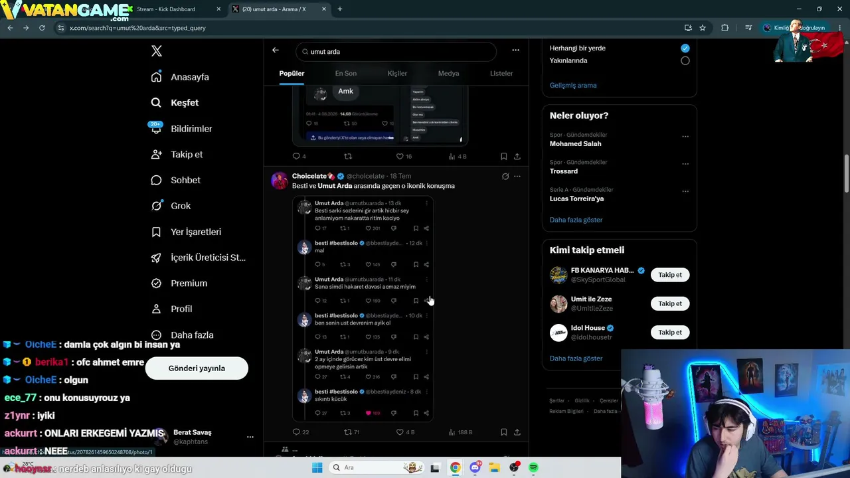Viewport: 850px width, 478px height.
Task: Switch to the Popüler tab
Action: point(292,73)
